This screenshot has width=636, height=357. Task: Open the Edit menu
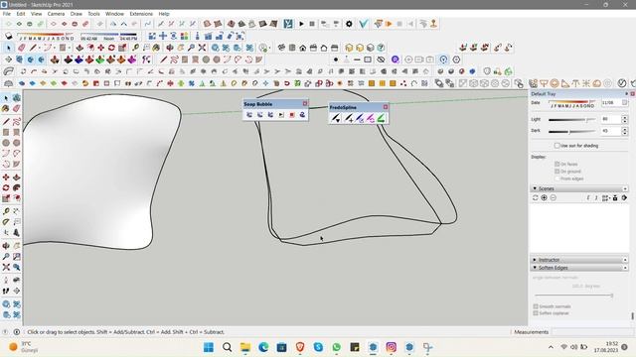pyautogui.click(x=21, y=14)
